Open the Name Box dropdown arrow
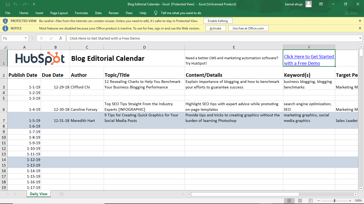The height and width of the screenshot is (204, 364). tap(26, 38)
